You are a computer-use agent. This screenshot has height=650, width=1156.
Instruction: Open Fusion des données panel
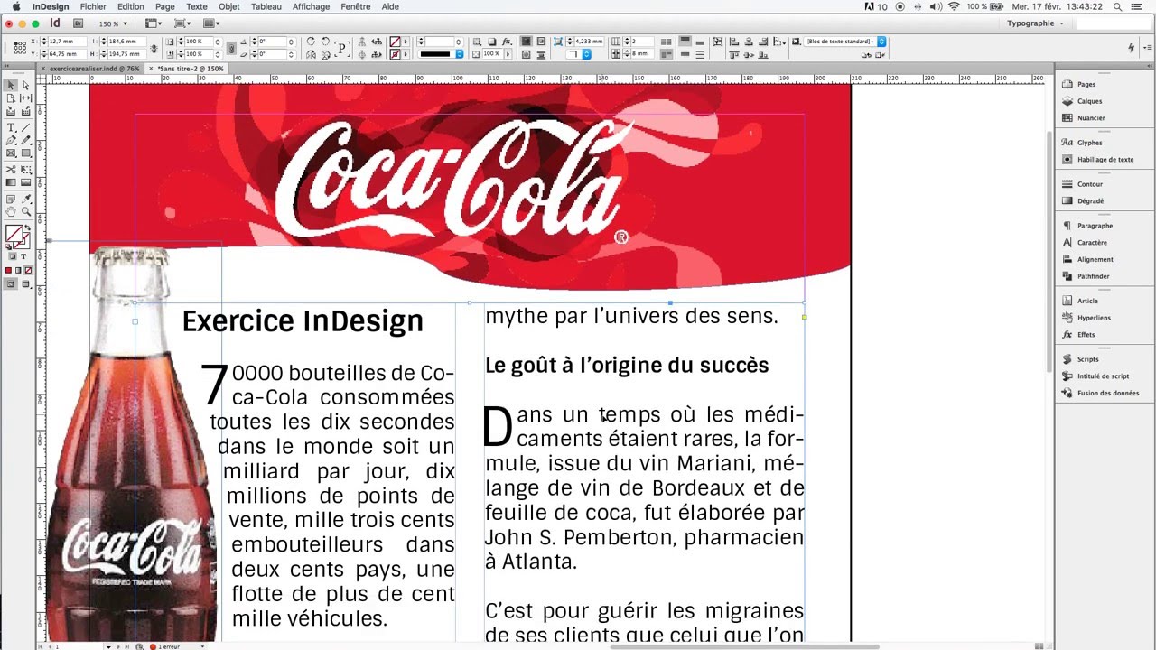point(1107,393)
